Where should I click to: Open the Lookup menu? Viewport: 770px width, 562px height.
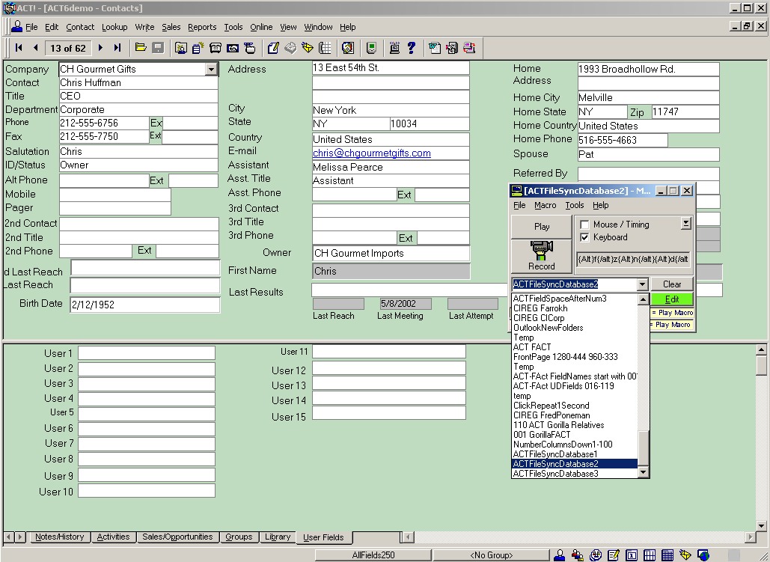click(114, 27)
